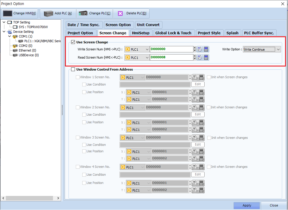This screenshot has width=288, height=210.
Task: Click right arrow of tree panel scrollbar
Action: (x=58, y=198)
